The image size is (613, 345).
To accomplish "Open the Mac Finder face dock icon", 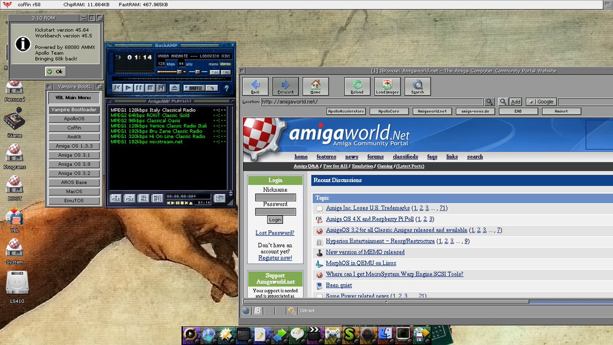I will pos(386,335).
